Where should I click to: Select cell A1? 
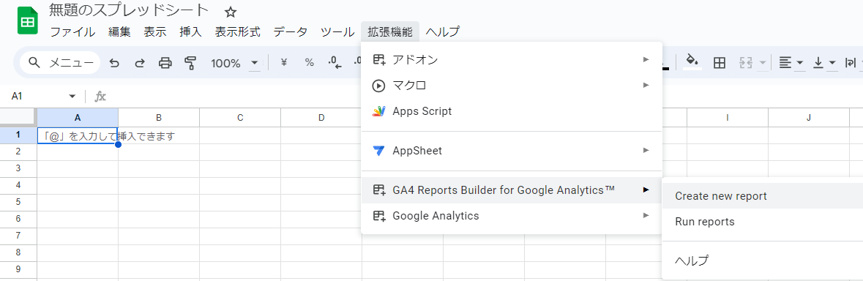tap(78, 136)
